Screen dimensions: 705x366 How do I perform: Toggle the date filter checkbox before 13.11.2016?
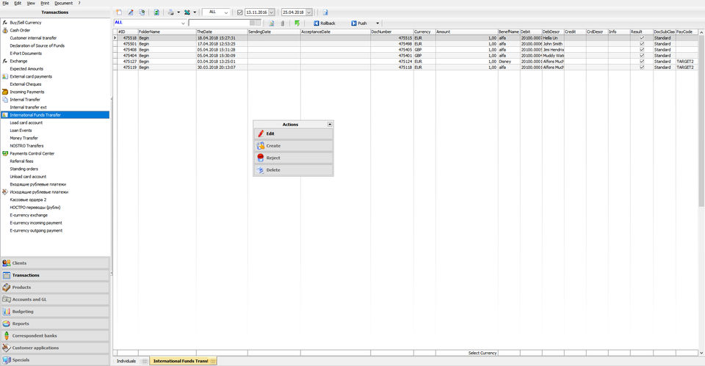pos(239,12)
